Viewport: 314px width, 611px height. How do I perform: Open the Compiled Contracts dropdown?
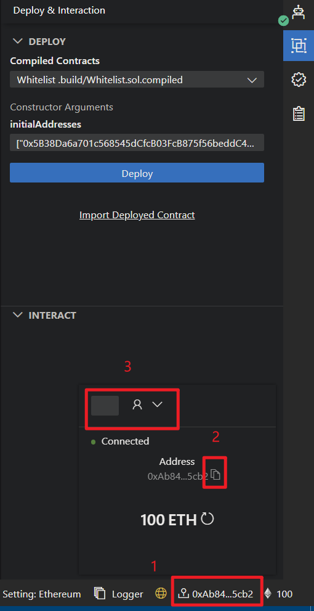[137, 80]
